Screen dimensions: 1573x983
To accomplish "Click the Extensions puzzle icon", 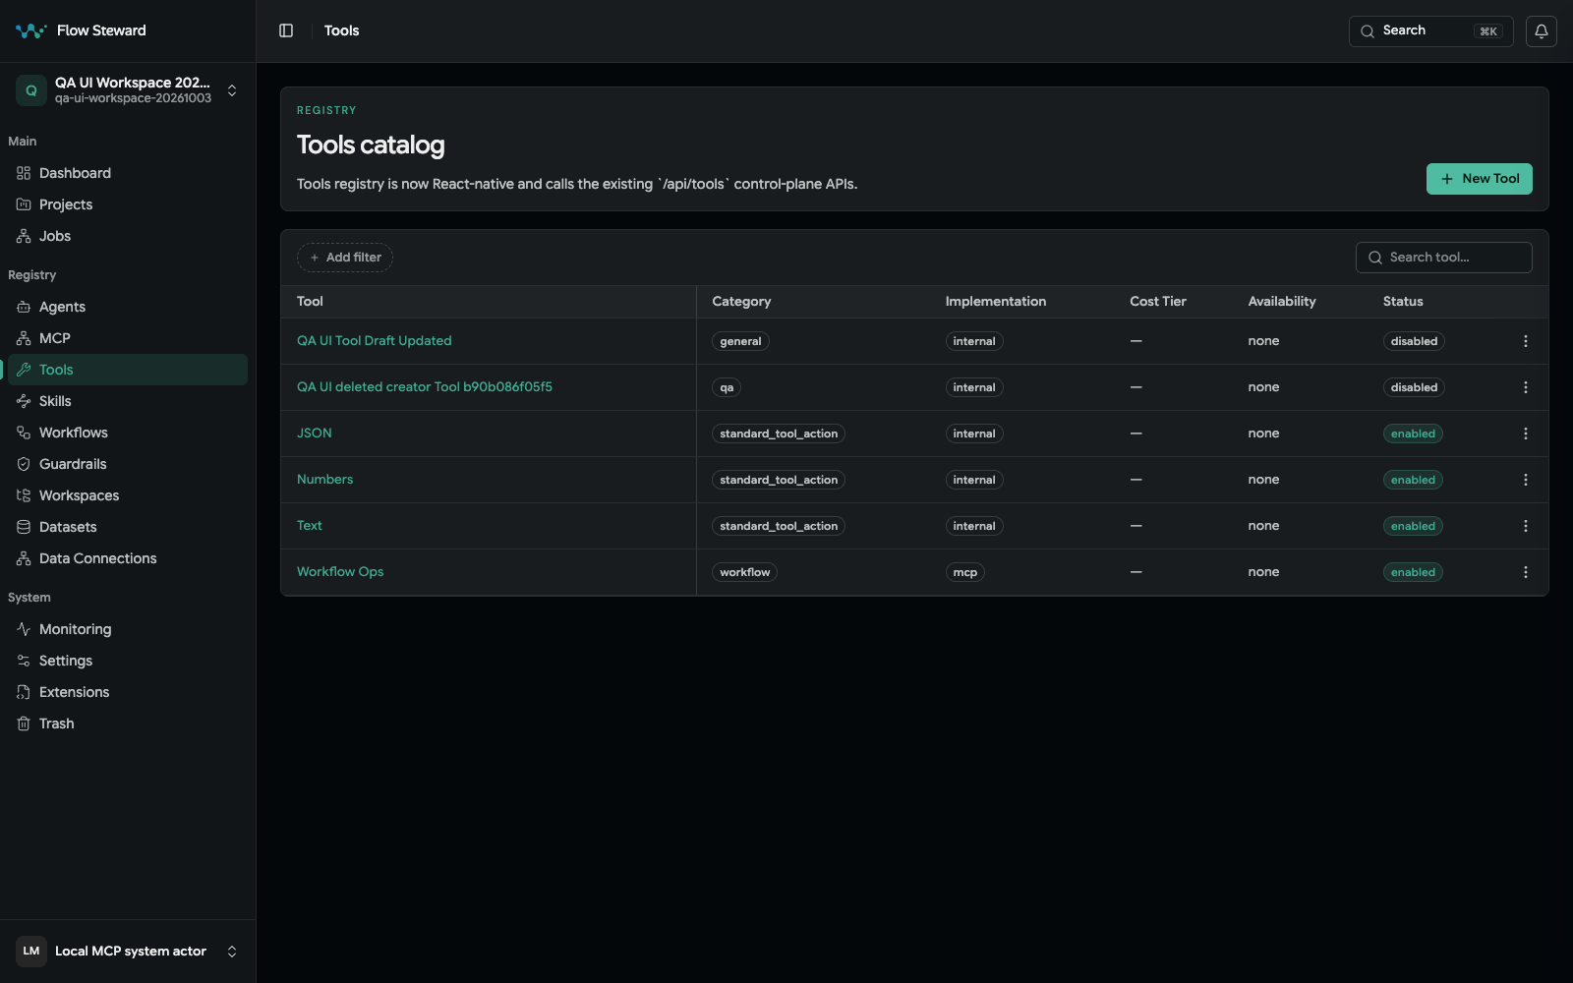I will [x=24, y=692].
